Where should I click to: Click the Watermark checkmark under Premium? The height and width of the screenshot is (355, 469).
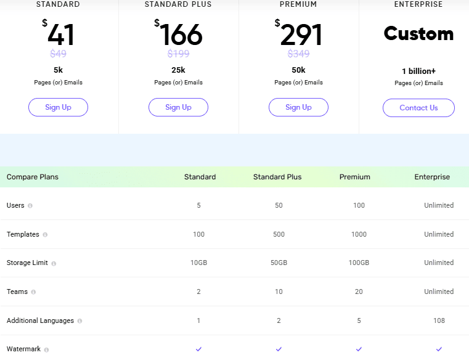359,349
